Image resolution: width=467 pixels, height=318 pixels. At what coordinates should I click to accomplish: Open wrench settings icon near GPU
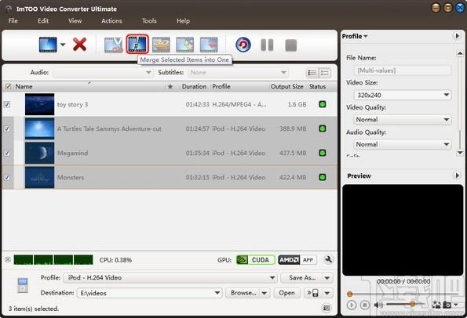(x=328, y=259)
